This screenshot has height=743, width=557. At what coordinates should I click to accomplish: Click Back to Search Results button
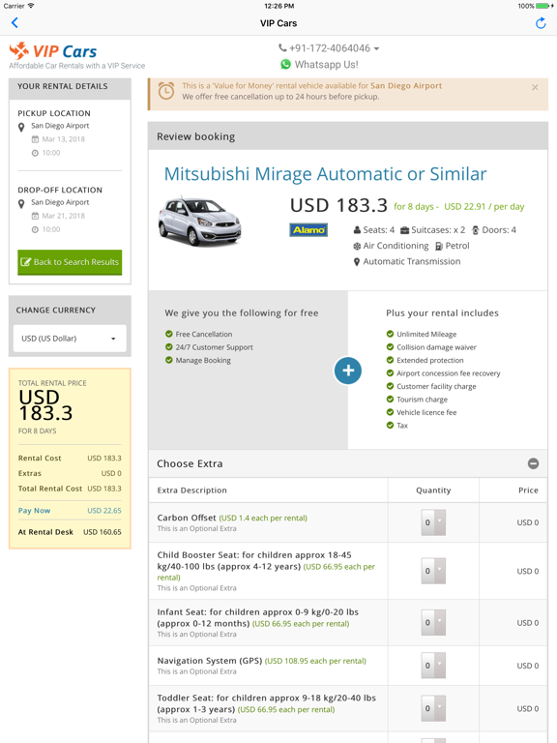[70, 262]
